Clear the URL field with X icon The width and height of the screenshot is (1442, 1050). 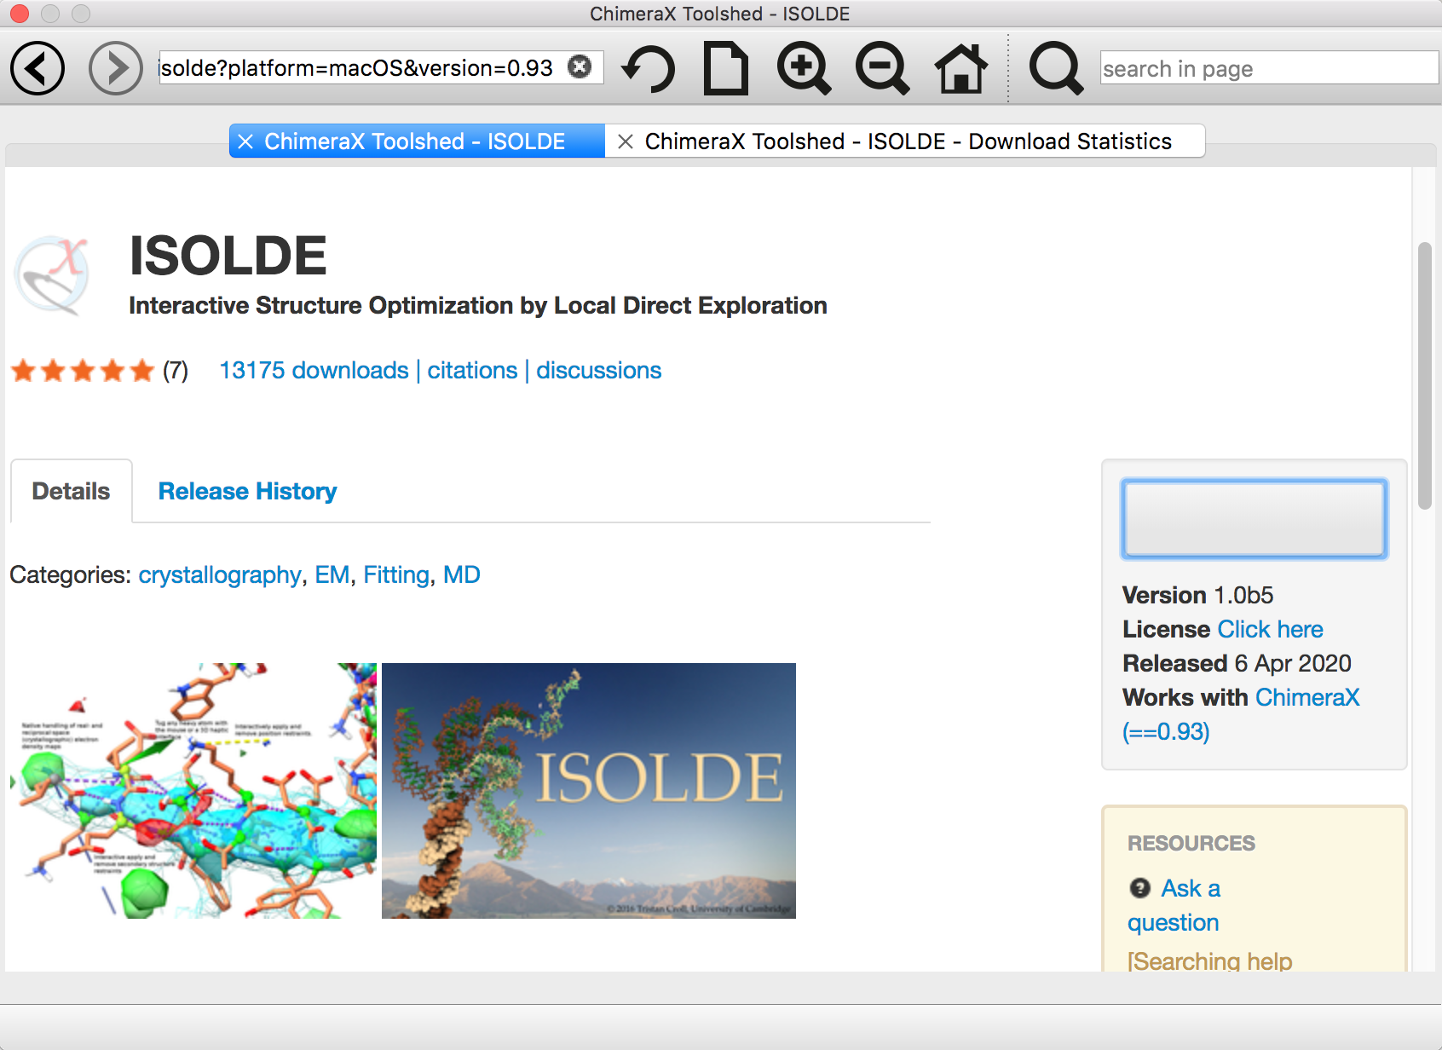(580, 66)
